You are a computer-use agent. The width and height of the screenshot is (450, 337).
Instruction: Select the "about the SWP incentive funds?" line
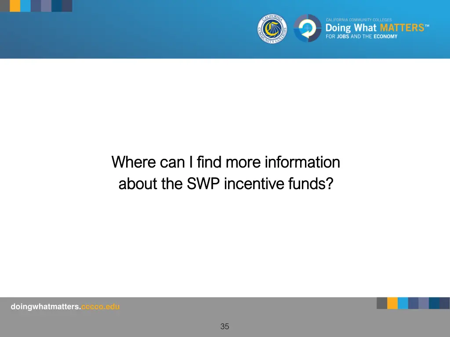click(x=225, y=184)
